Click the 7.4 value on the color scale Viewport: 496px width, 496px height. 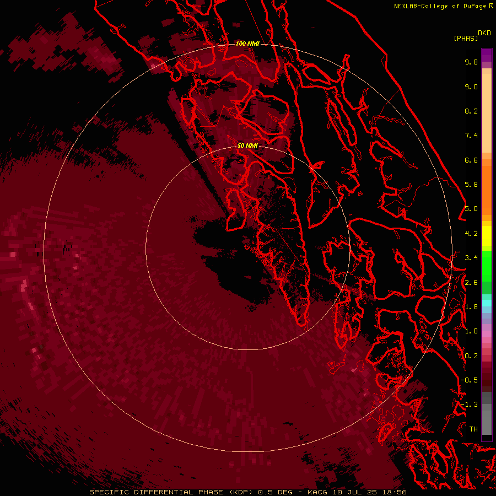click(x=471, y=136)
